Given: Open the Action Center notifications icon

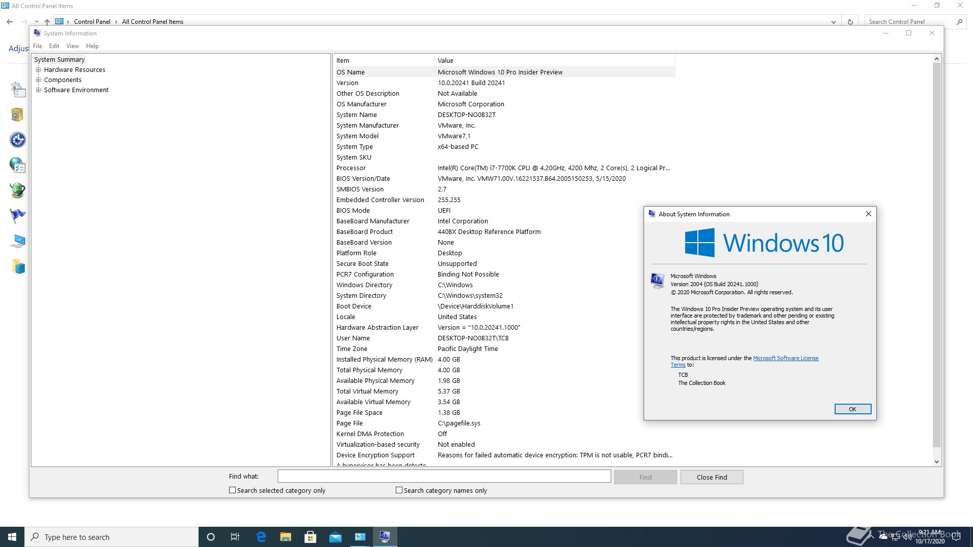Looking at the screenshot, I should coord(957,537).
